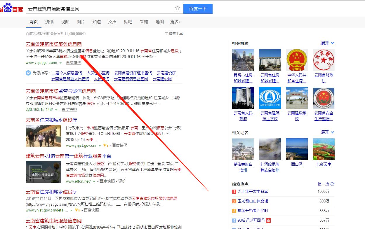Click the 七彩云南 terraced fields thumbnail
365x229 pixels.
(x=324, y=149)
